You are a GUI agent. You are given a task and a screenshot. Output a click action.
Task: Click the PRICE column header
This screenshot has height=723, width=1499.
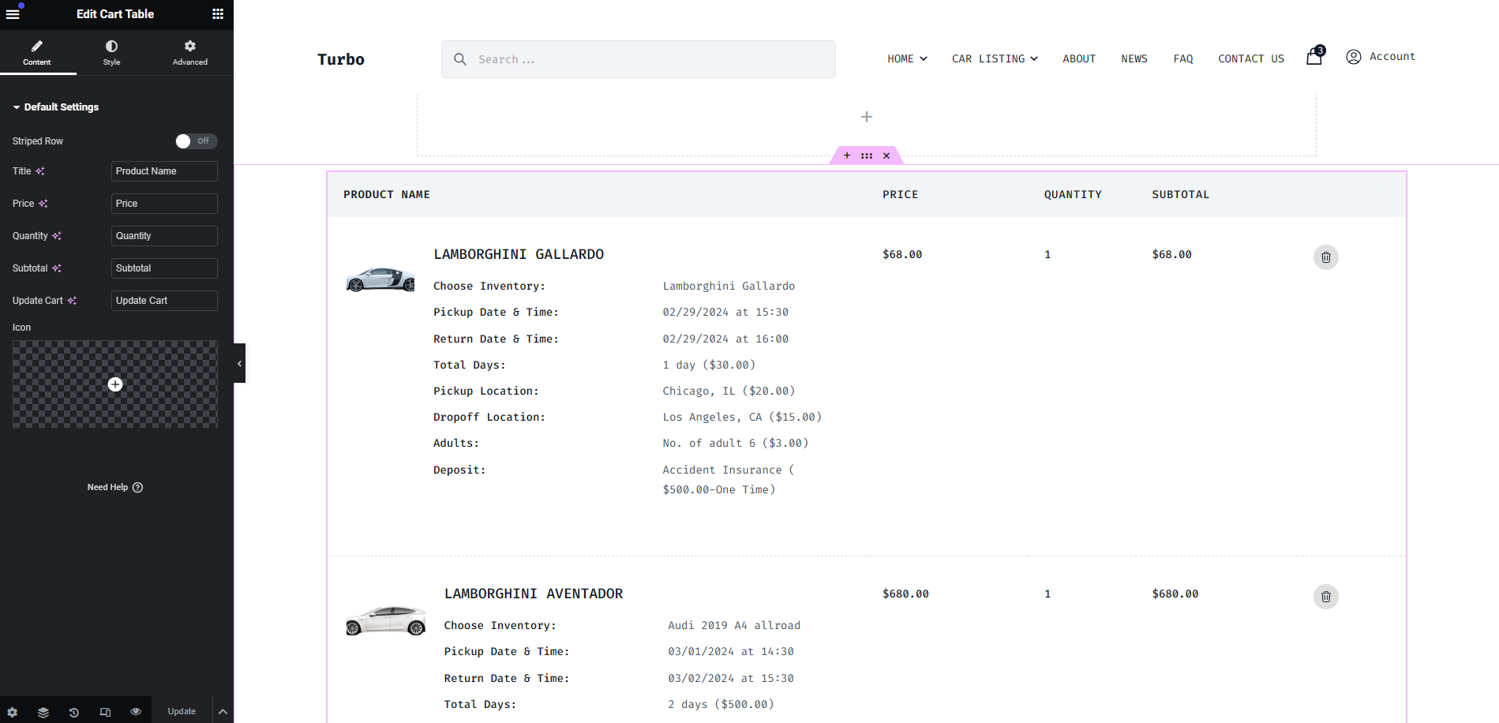pos(900,195)
